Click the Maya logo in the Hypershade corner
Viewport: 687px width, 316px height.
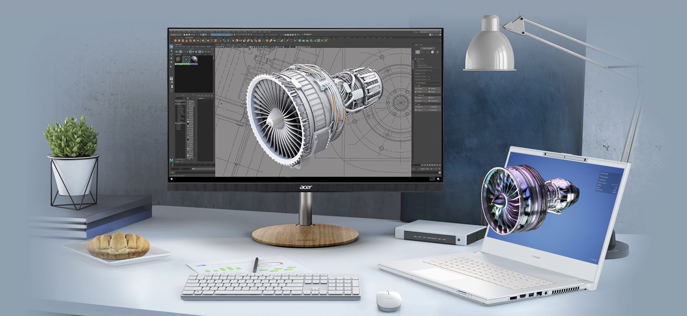pos(172,160)
